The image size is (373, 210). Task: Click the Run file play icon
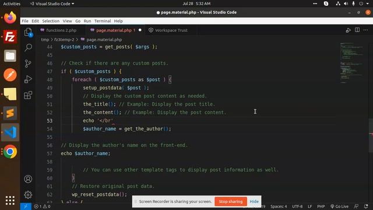click(349, 30)
